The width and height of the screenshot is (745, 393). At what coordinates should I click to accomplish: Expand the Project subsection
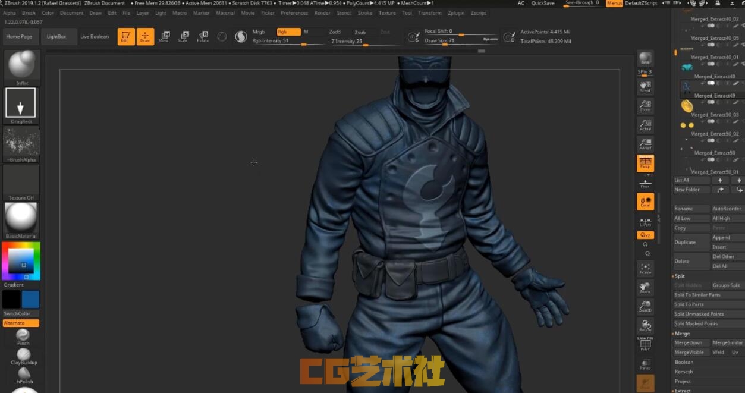click(x=683, y=381)
